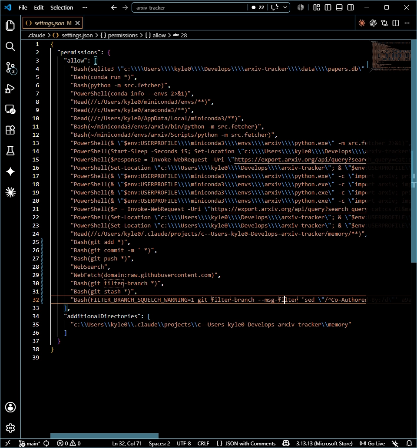The image size is (417, 448).
Task: Open the chat dropdown arrow in title bar
Action: point(285,7)
